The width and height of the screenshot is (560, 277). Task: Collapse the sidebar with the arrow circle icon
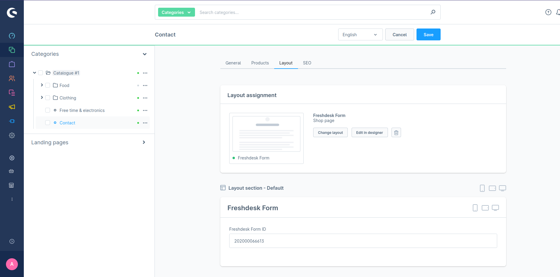pyautogui.click(x=12, y=241)
